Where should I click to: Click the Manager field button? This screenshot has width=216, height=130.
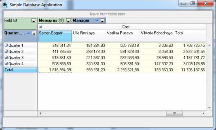coord(89,21)
